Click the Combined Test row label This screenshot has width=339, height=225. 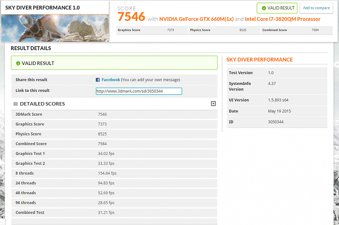pos(30,213)
